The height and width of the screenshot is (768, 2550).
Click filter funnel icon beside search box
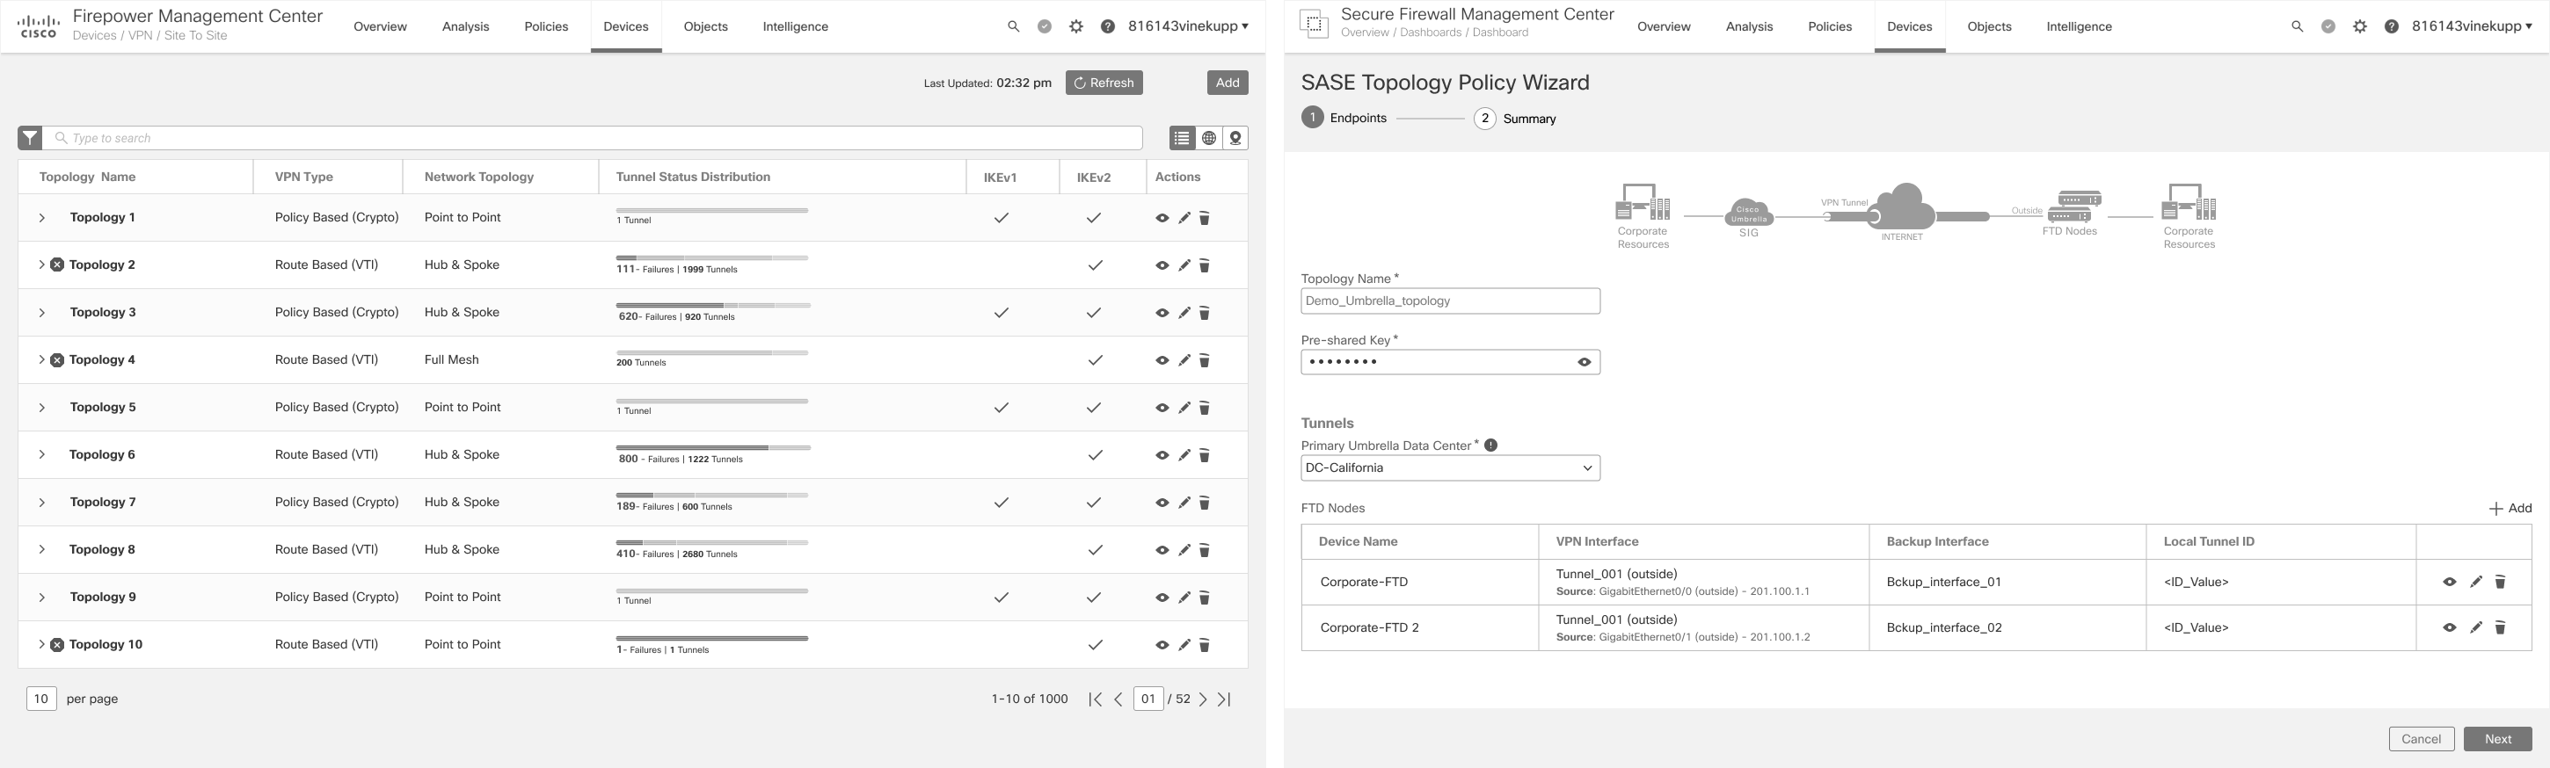(x=30, y=138)
